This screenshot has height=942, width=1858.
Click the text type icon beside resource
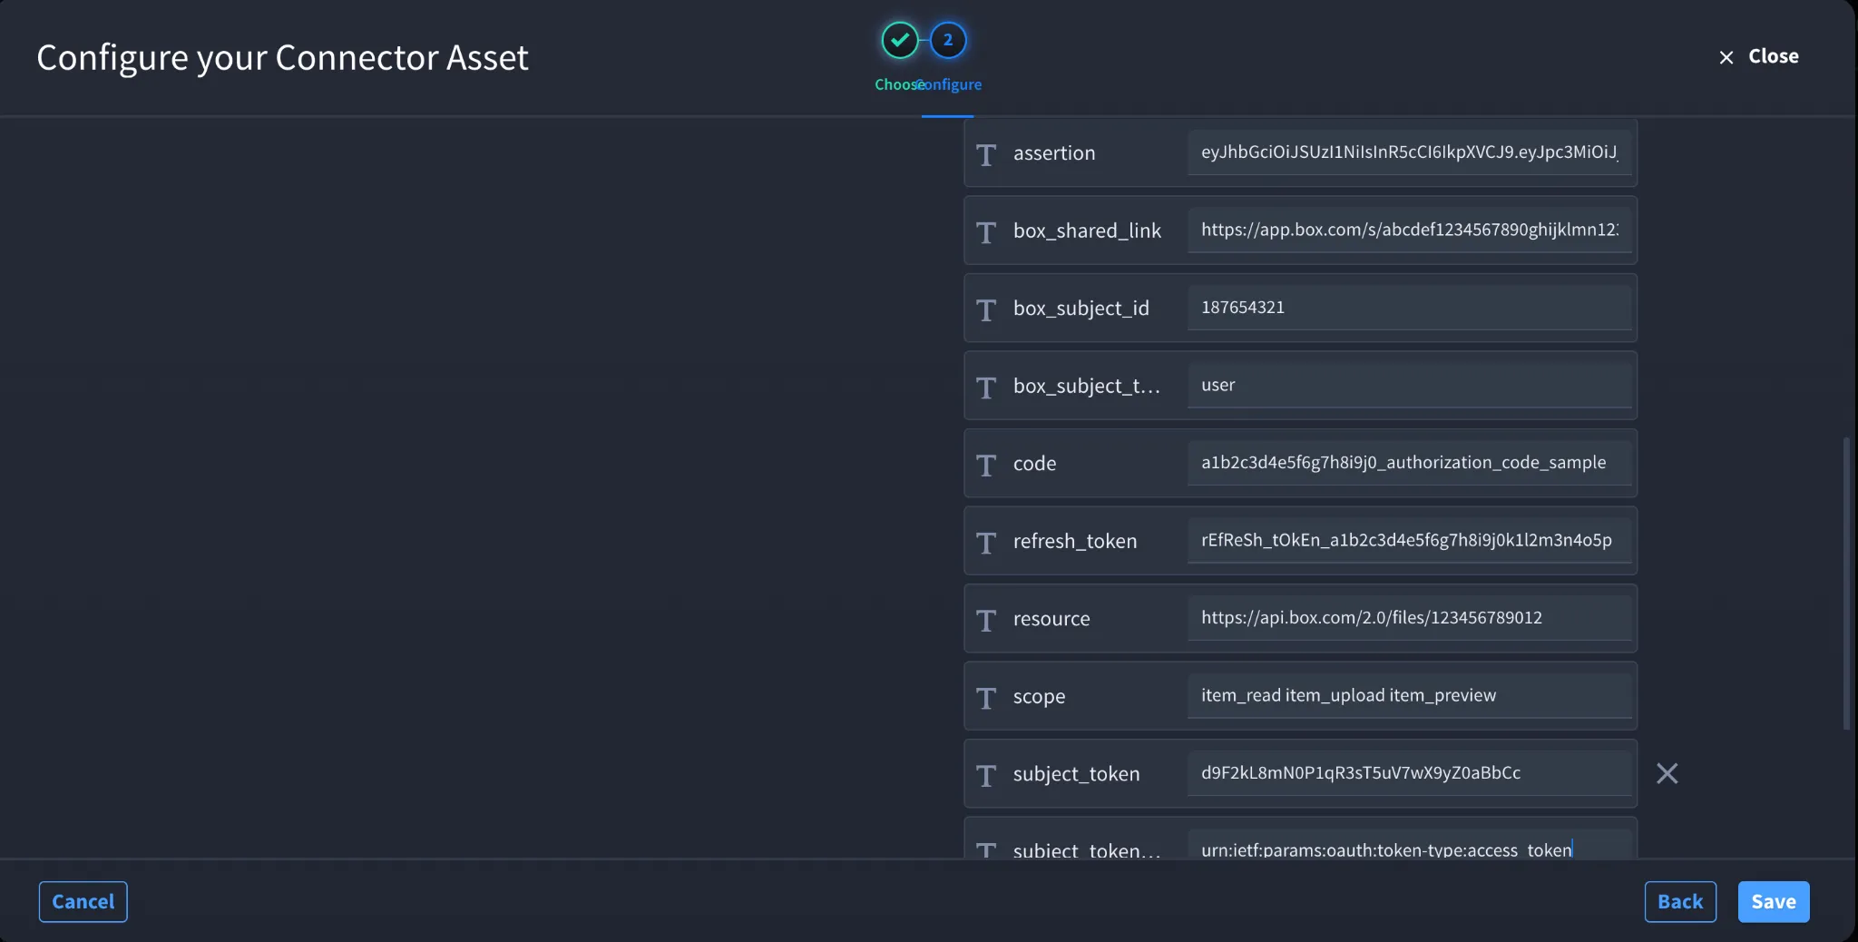pos(986,620)
